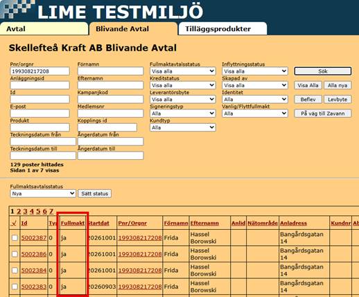Open the Fullmaktsavtalsstatus dropdown set to Nya
The height and width of the screenshot is (297, 359).
click(x=43, y=193)
